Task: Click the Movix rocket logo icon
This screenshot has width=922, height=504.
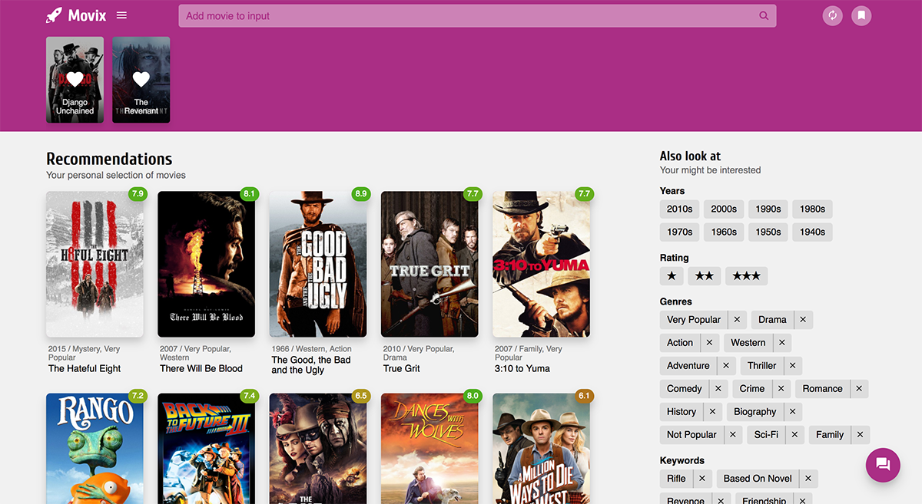Action: click(x=54, y=15)
